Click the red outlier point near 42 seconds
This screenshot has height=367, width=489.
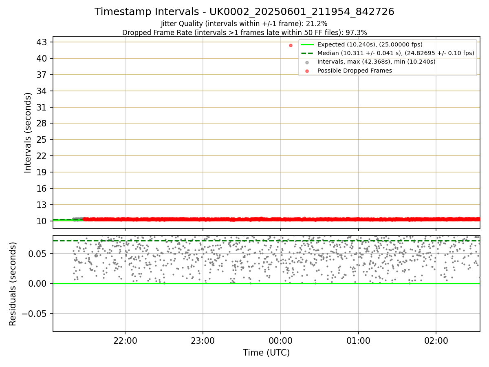[291, 45]
